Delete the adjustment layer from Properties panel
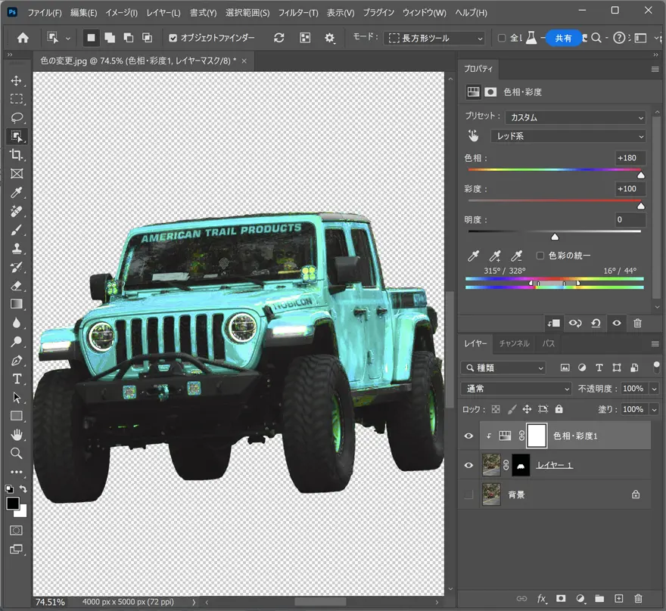This screenshot has width=666, height=611. [x=637, y=324]
